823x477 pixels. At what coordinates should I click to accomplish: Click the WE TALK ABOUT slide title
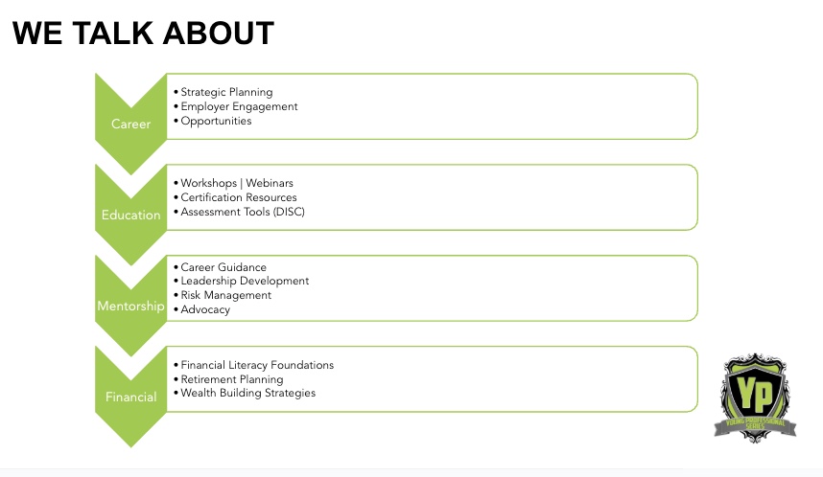tap(143, 33)
